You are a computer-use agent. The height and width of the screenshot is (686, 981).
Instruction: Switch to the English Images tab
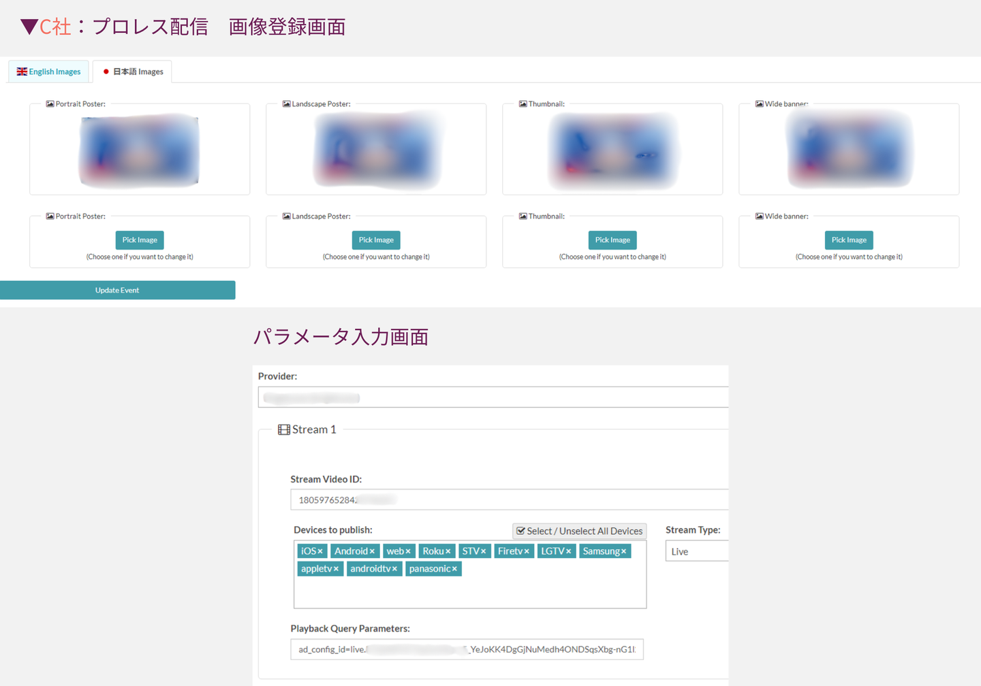tap(48, 71)
